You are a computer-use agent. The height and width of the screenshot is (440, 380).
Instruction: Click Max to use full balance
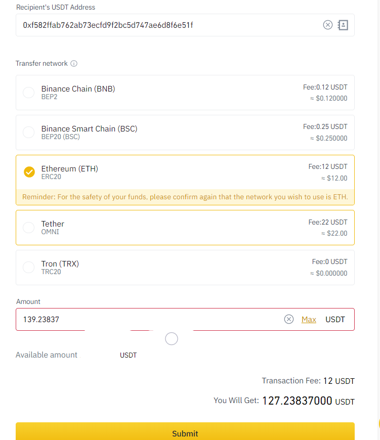309,319
